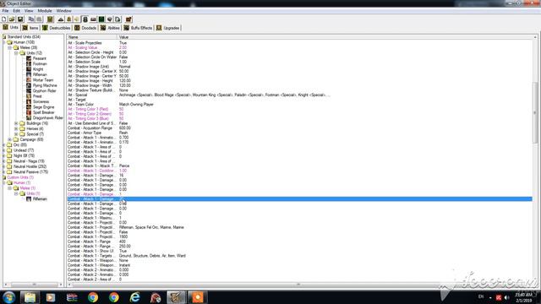Expand the Heroes folder
The image size is (541, 304).
point(16,128)
